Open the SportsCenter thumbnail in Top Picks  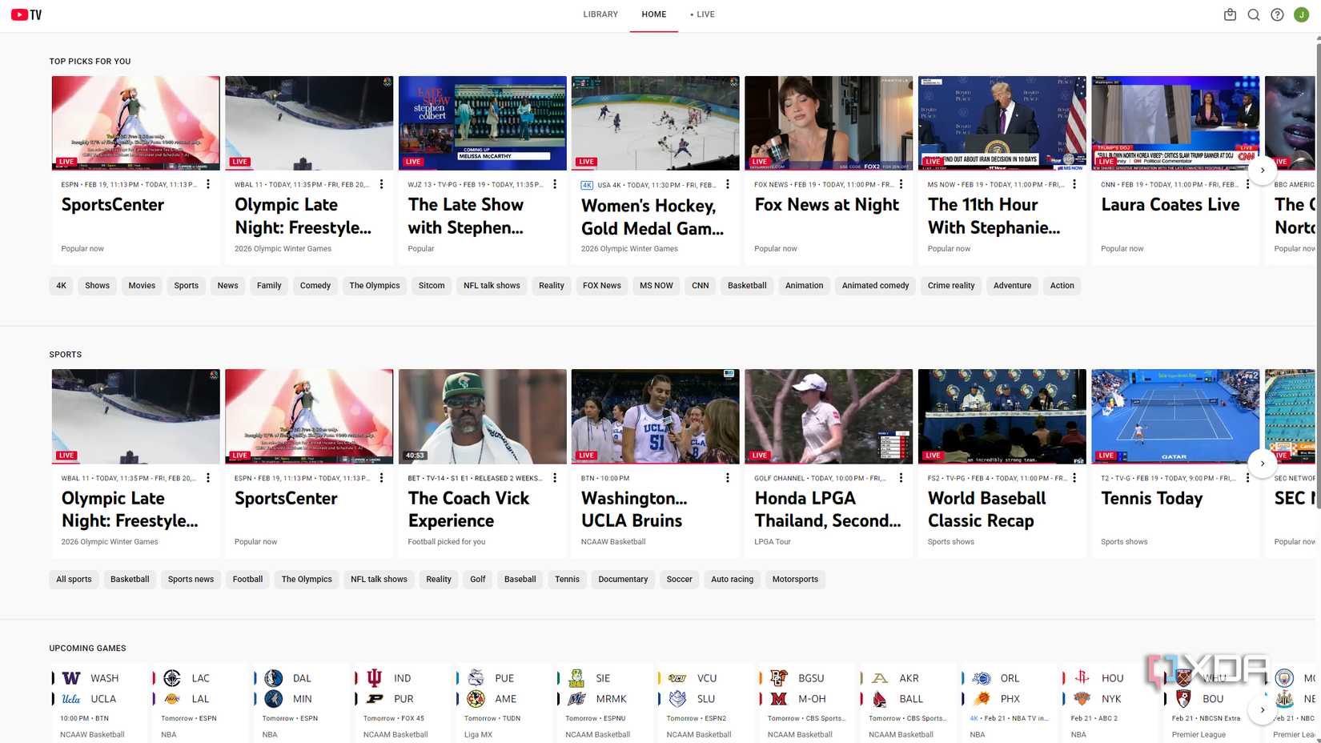pos(136,123)
